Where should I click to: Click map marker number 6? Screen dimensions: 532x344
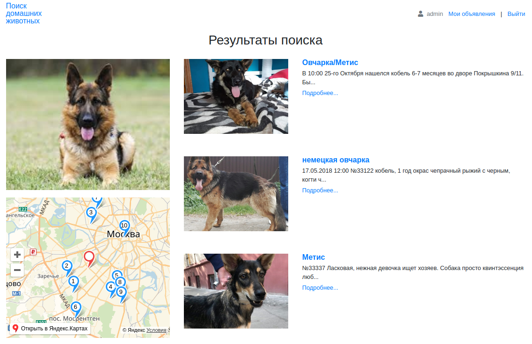(x=76, y=307)
